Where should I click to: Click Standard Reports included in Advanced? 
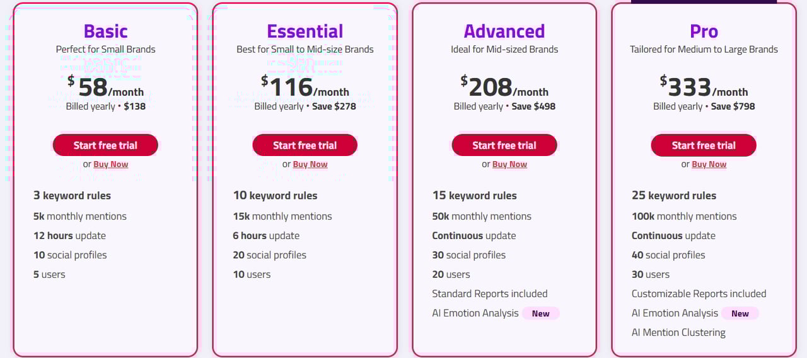489,293
